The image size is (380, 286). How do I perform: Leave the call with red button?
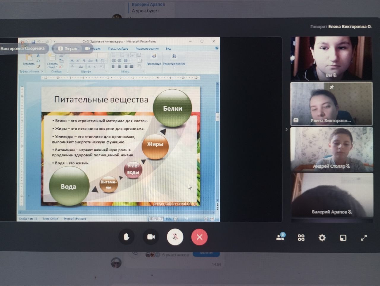199,237
